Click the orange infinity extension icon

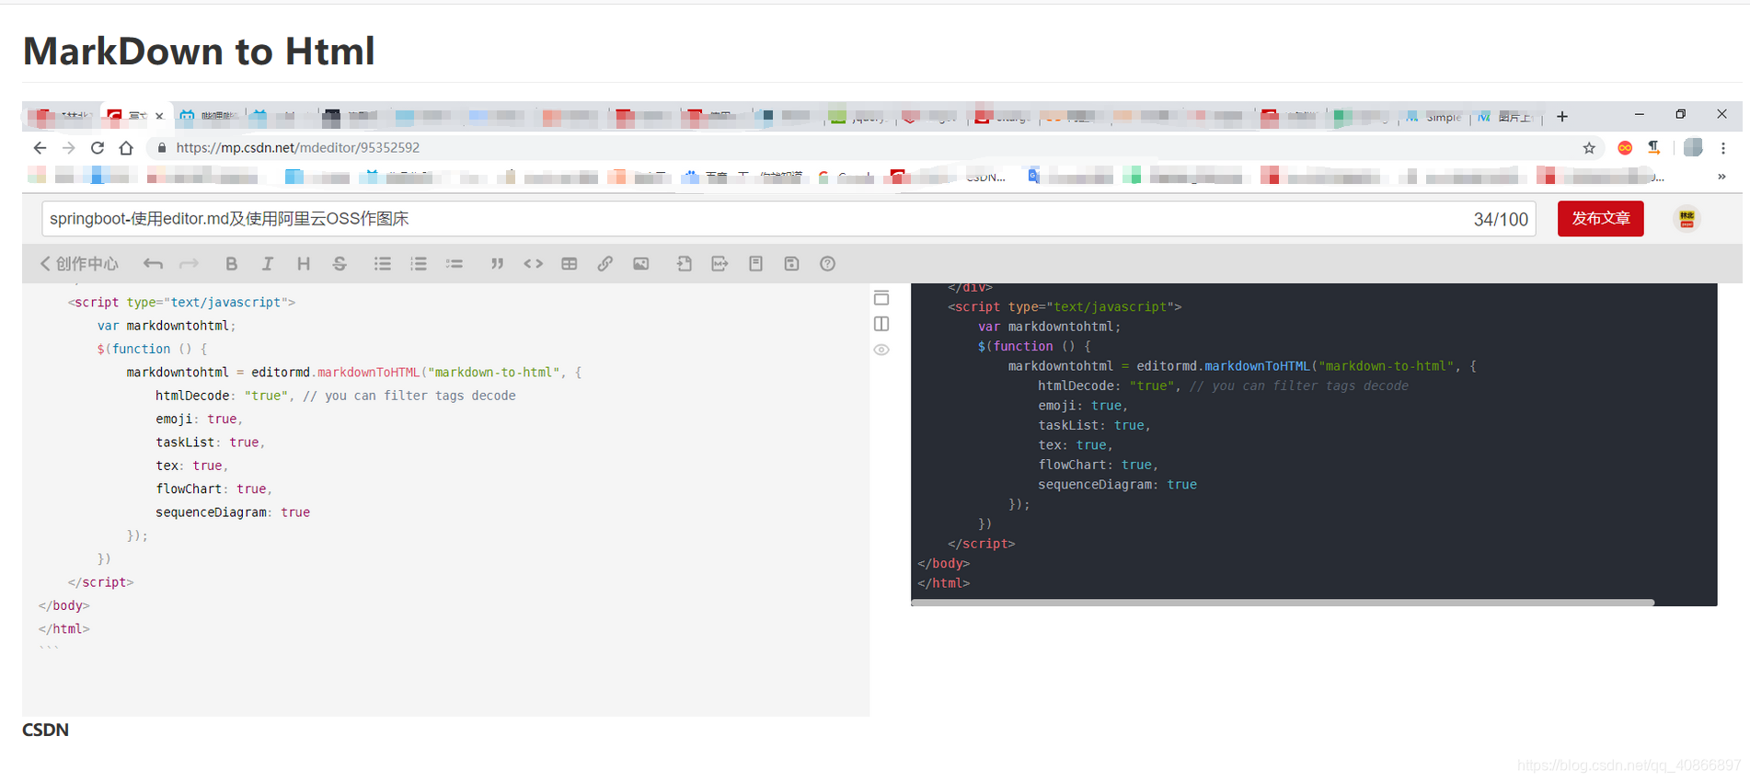pos(1626,148)
